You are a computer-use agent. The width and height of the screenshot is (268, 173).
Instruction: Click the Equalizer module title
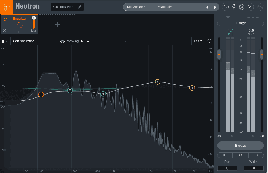coord(20,19)
